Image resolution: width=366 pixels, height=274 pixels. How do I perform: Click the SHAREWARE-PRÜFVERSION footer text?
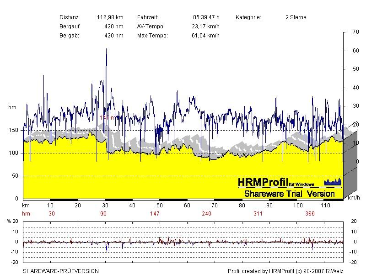(x=61, y=271)
